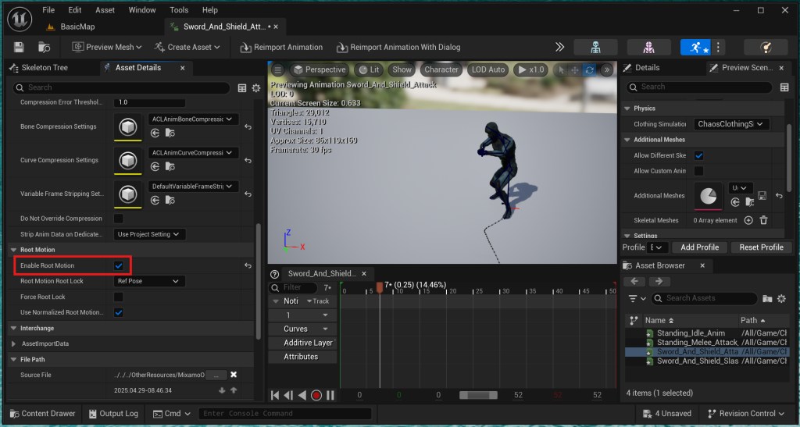Switch to Details tab in right panel
Screen dimensions: 800x427
[641, 68]
